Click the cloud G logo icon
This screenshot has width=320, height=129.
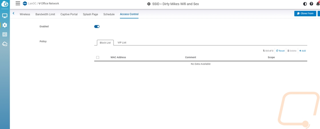[x=5, y=4]
